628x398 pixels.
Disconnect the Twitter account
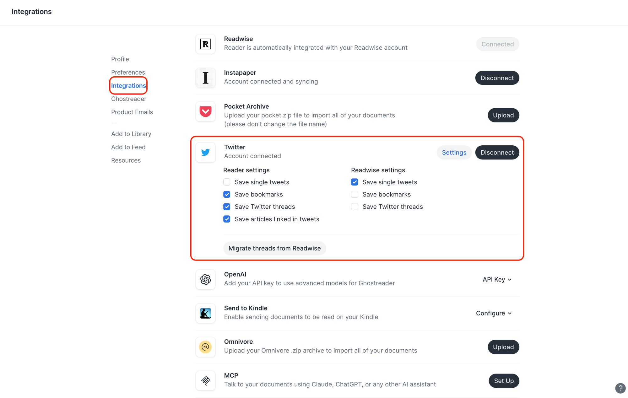click(x=497, y=153)
